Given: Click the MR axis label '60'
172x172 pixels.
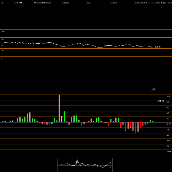Looking at the screenshot, I should coord(168,108).
